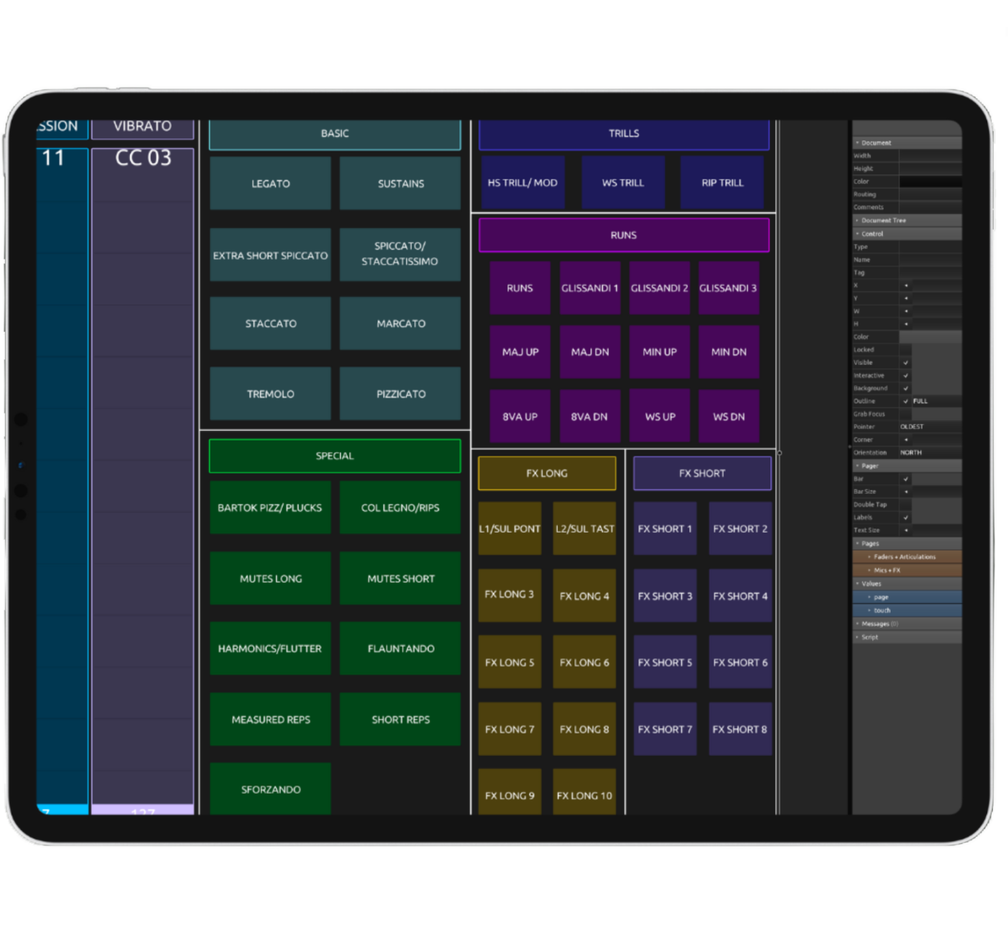Expand the Document Tree section
The height and width of the screenshot is (936, 1008).
[x=907, y=220]
